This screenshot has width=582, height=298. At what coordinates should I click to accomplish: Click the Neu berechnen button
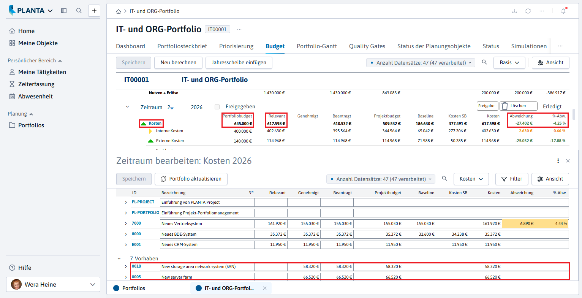(178, 63)
